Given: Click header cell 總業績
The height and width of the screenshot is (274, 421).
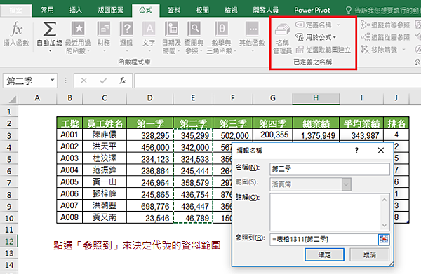Looking at the screenshot, I should click(x=316, y=123).
